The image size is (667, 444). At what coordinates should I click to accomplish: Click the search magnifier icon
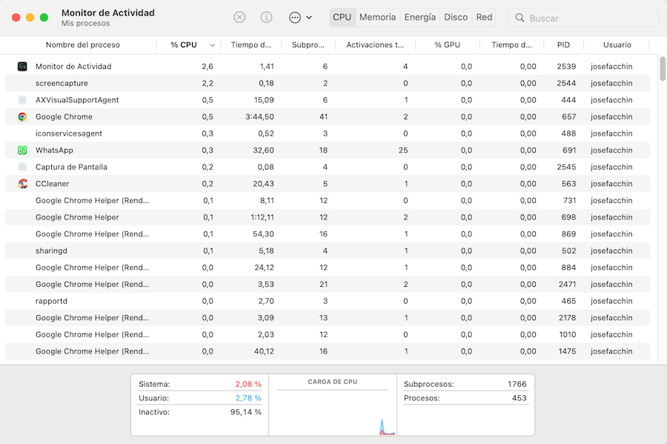click(x=520, y=18)
